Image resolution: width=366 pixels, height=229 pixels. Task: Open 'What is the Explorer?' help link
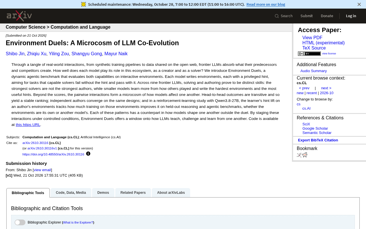(x=78, y=222)
